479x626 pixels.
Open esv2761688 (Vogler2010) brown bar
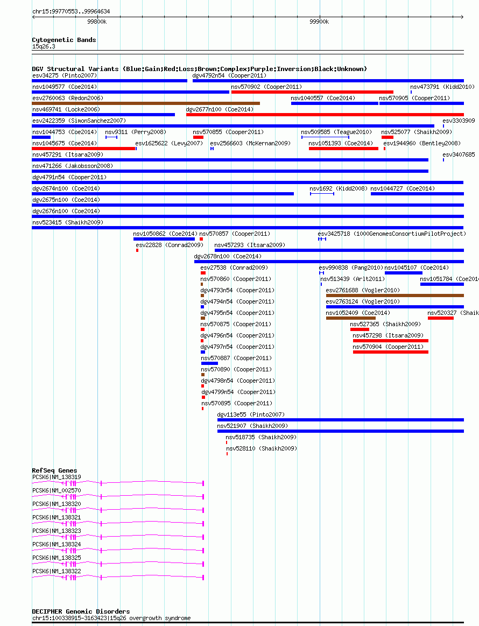(x=395, y=296)
